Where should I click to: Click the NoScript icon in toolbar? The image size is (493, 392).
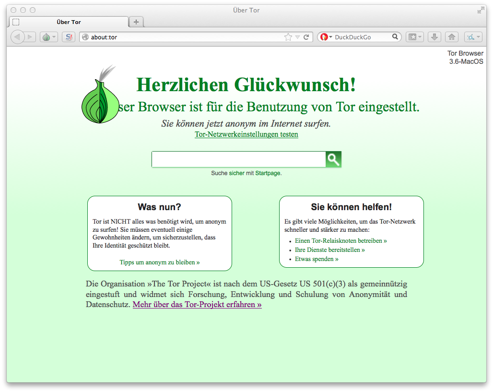[x=69, y=37]
